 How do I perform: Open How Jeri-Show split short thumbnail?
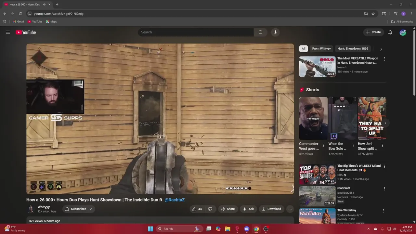click(x=372, y=118)
